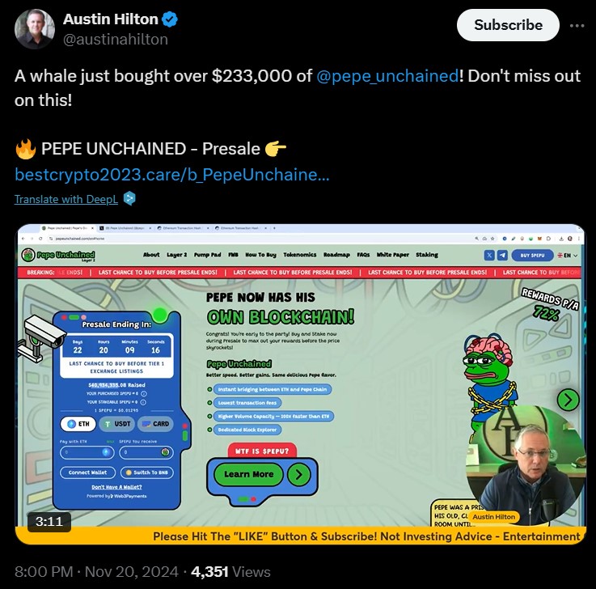Click the green next arrow circle
Viewport: 596px width, 589px height.
[568, 400]
